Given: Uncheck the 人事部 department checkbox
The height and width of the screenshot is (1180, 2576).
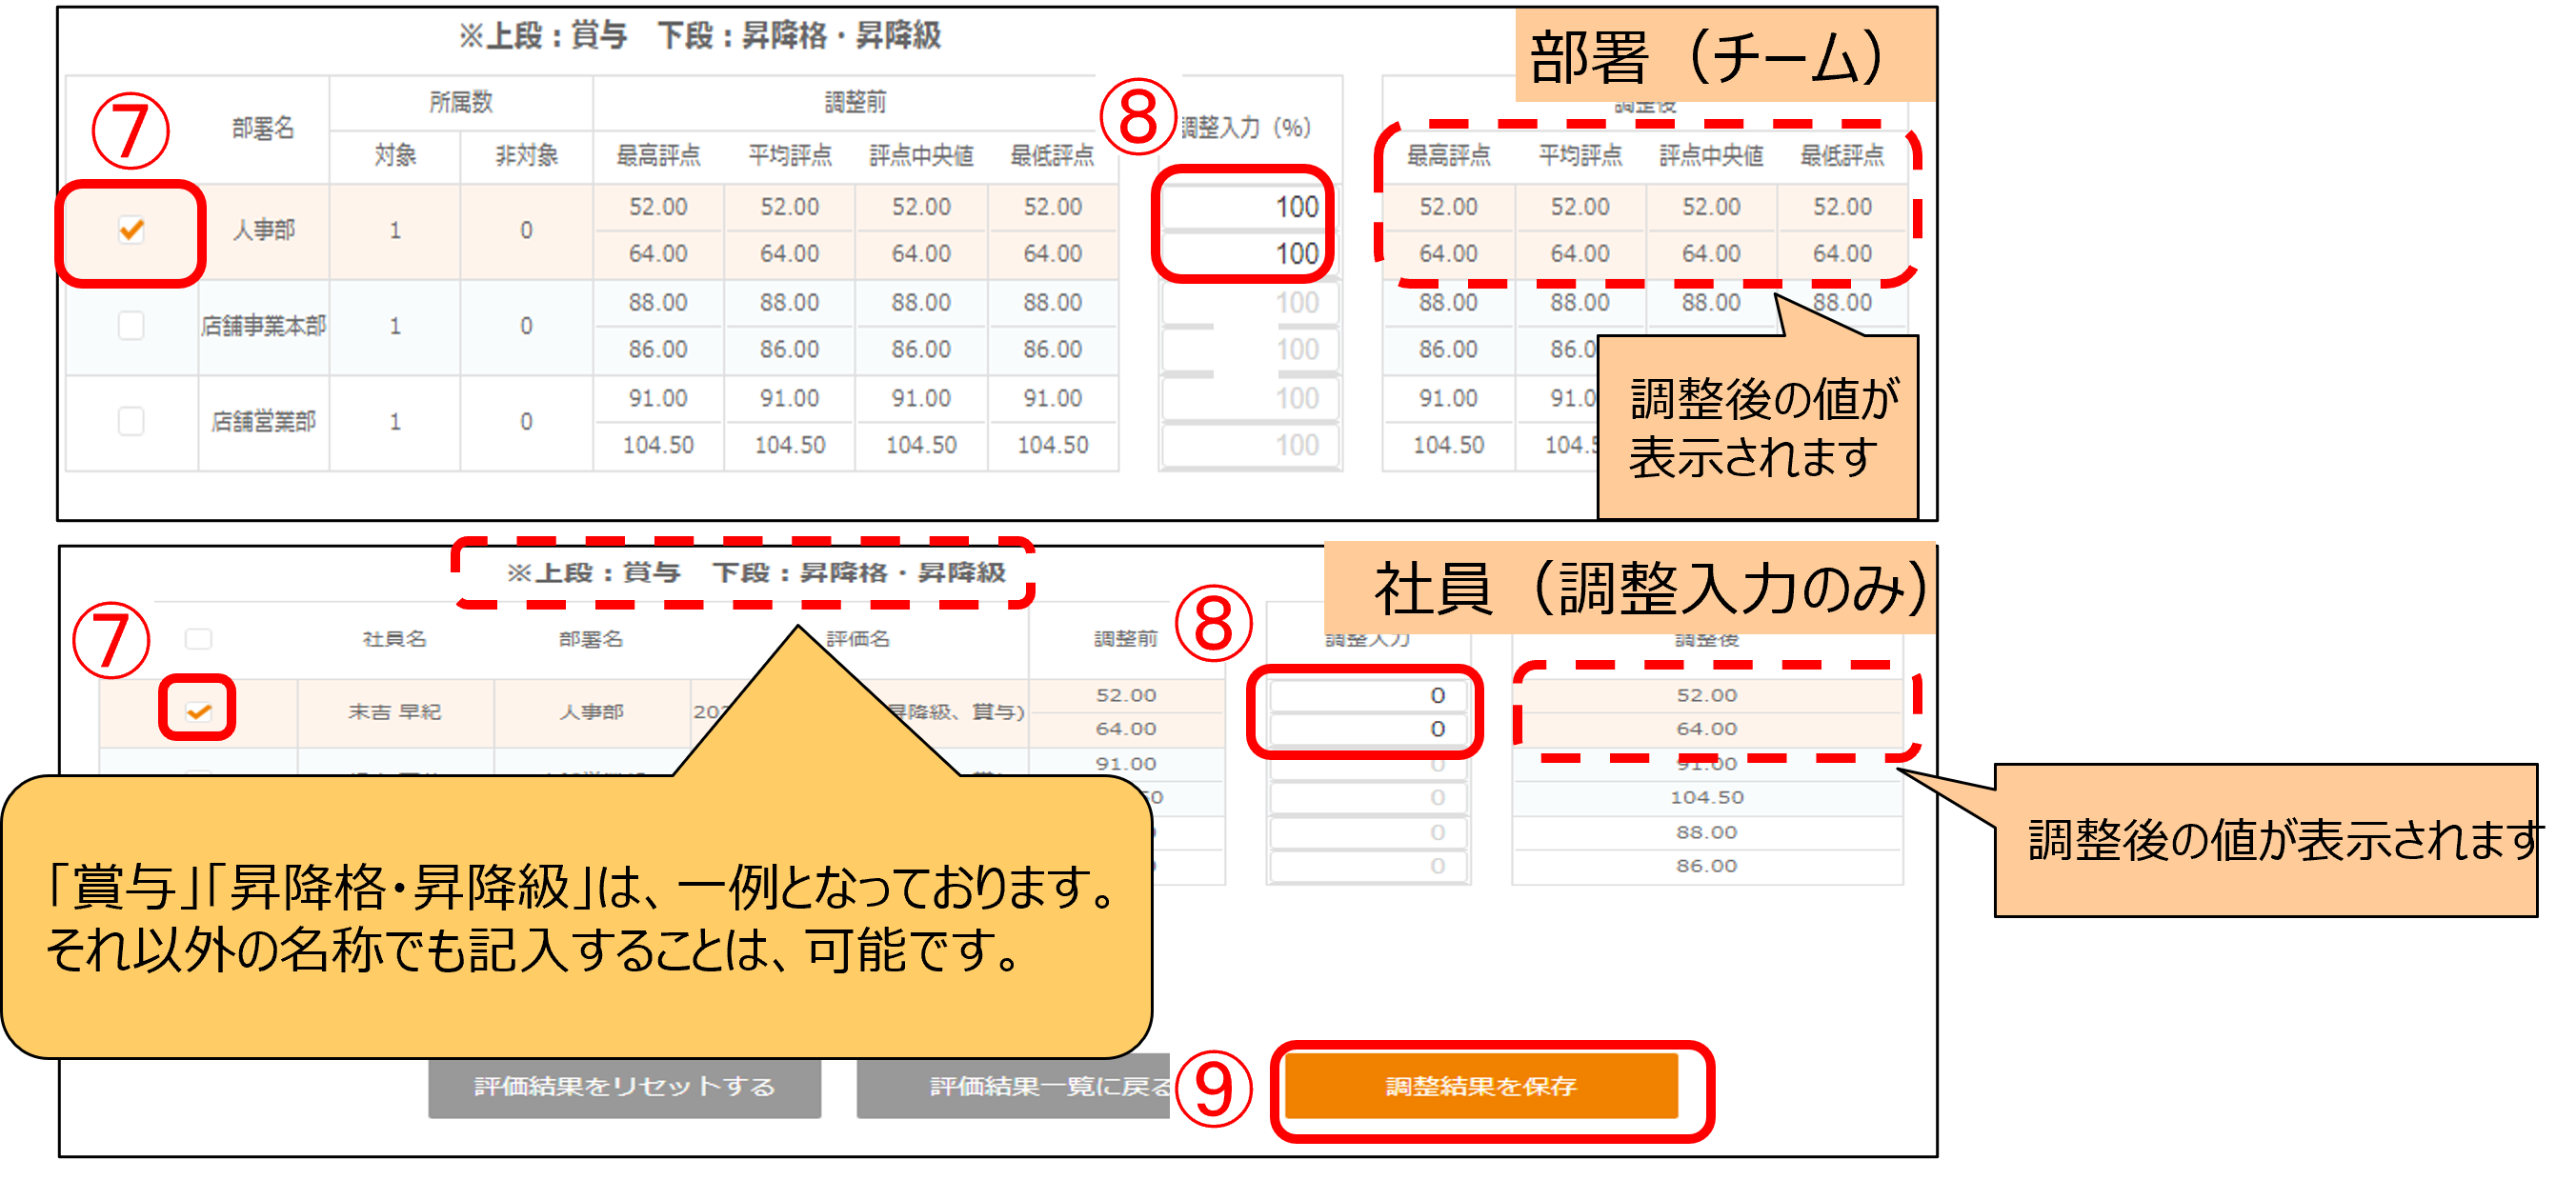Looking at the screenshot, I should [x=131, y=230].
